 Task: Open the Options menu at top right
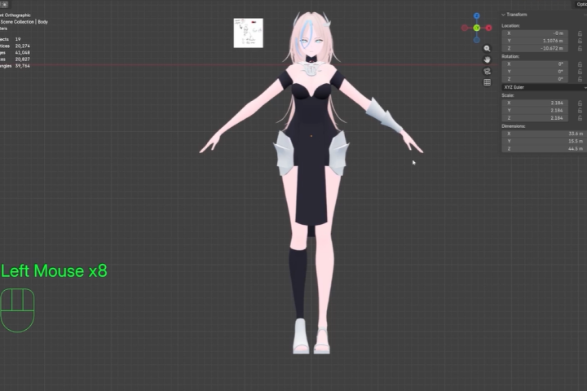click(x=580, y=5)
